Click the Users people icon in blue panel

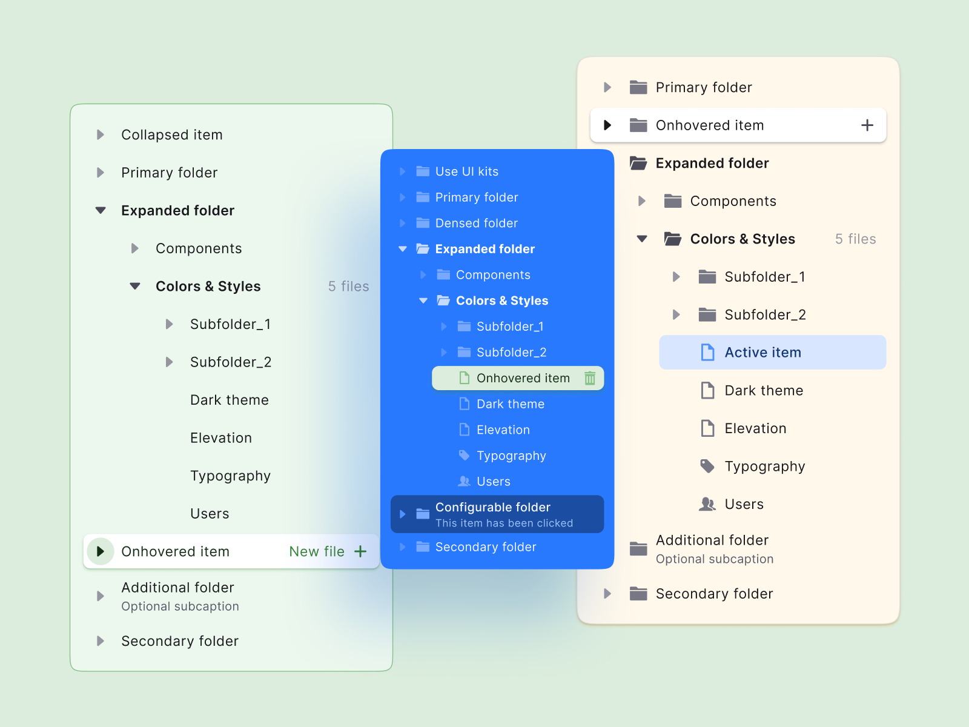click(465, 481)
